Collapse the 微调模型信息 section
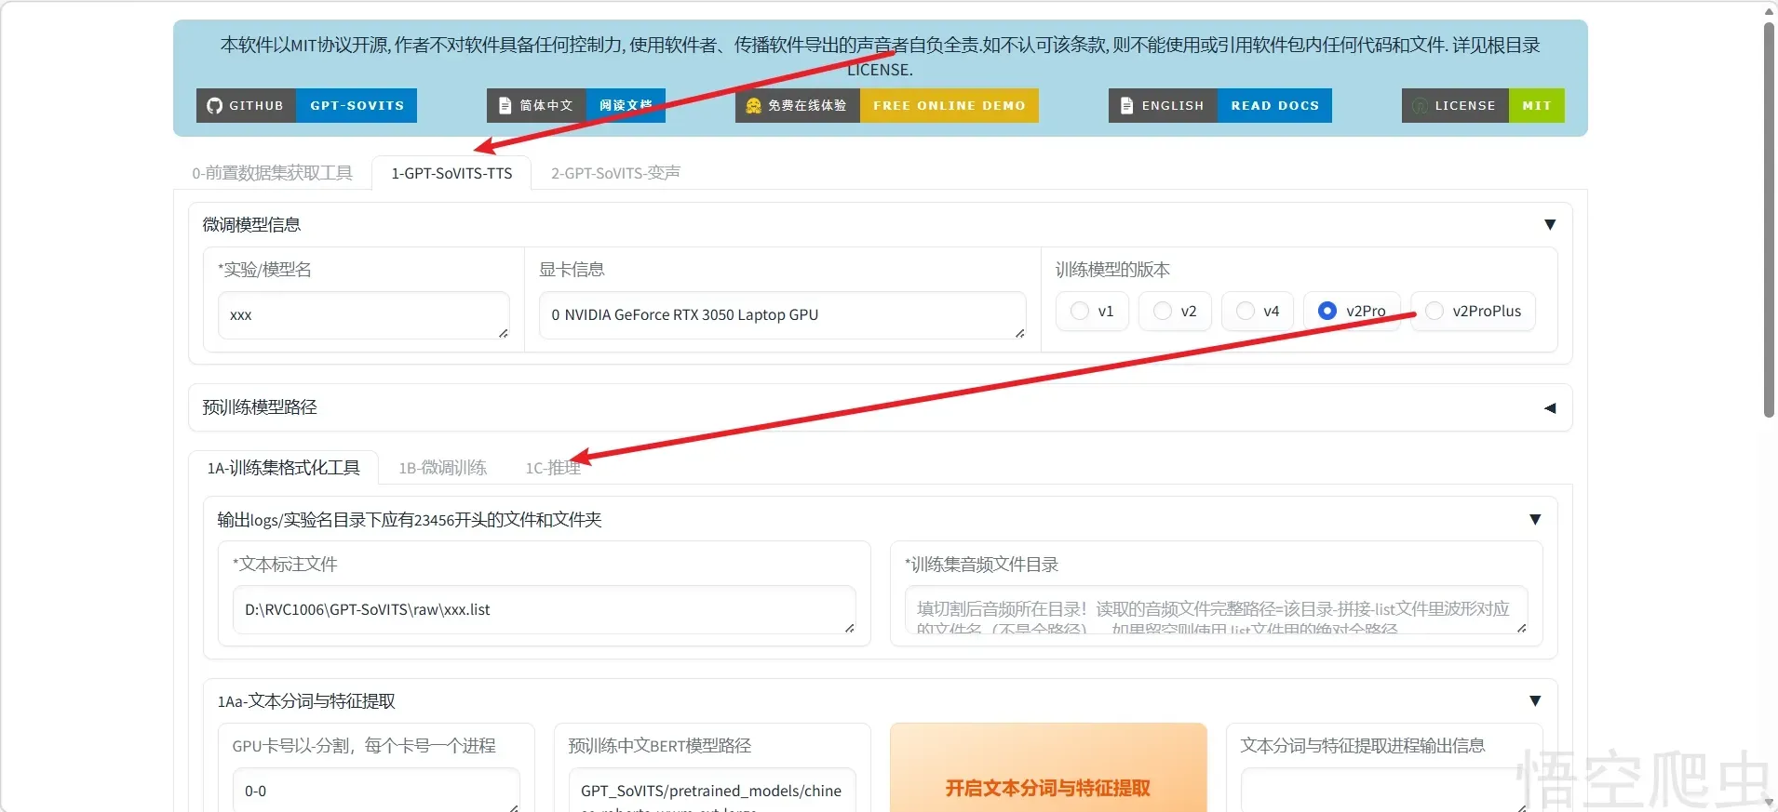The width and height of the screenshot is (1778, 812). tap(1550, 225)
